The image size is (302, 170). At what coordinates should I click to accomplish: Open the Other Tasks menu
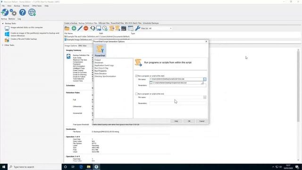tap(37, 6)
